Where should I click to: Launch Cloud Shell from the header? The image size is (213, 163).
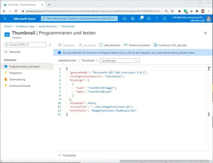pyautogui.click(x=125, y=19)
